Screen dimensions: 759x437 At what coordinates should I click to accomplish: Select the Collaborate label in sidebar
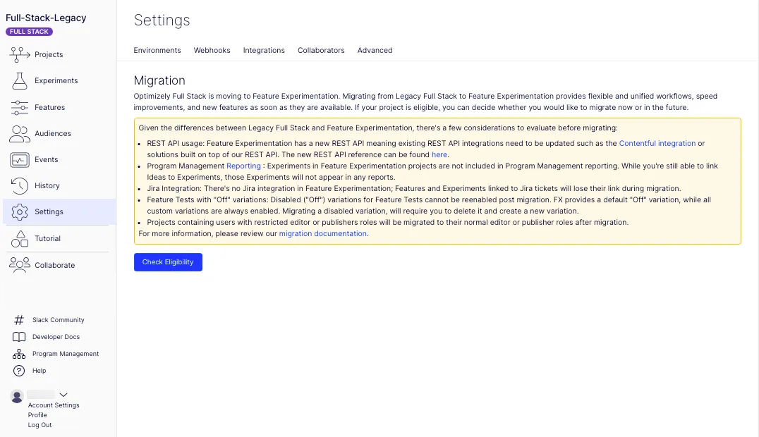tap(55, 265)
